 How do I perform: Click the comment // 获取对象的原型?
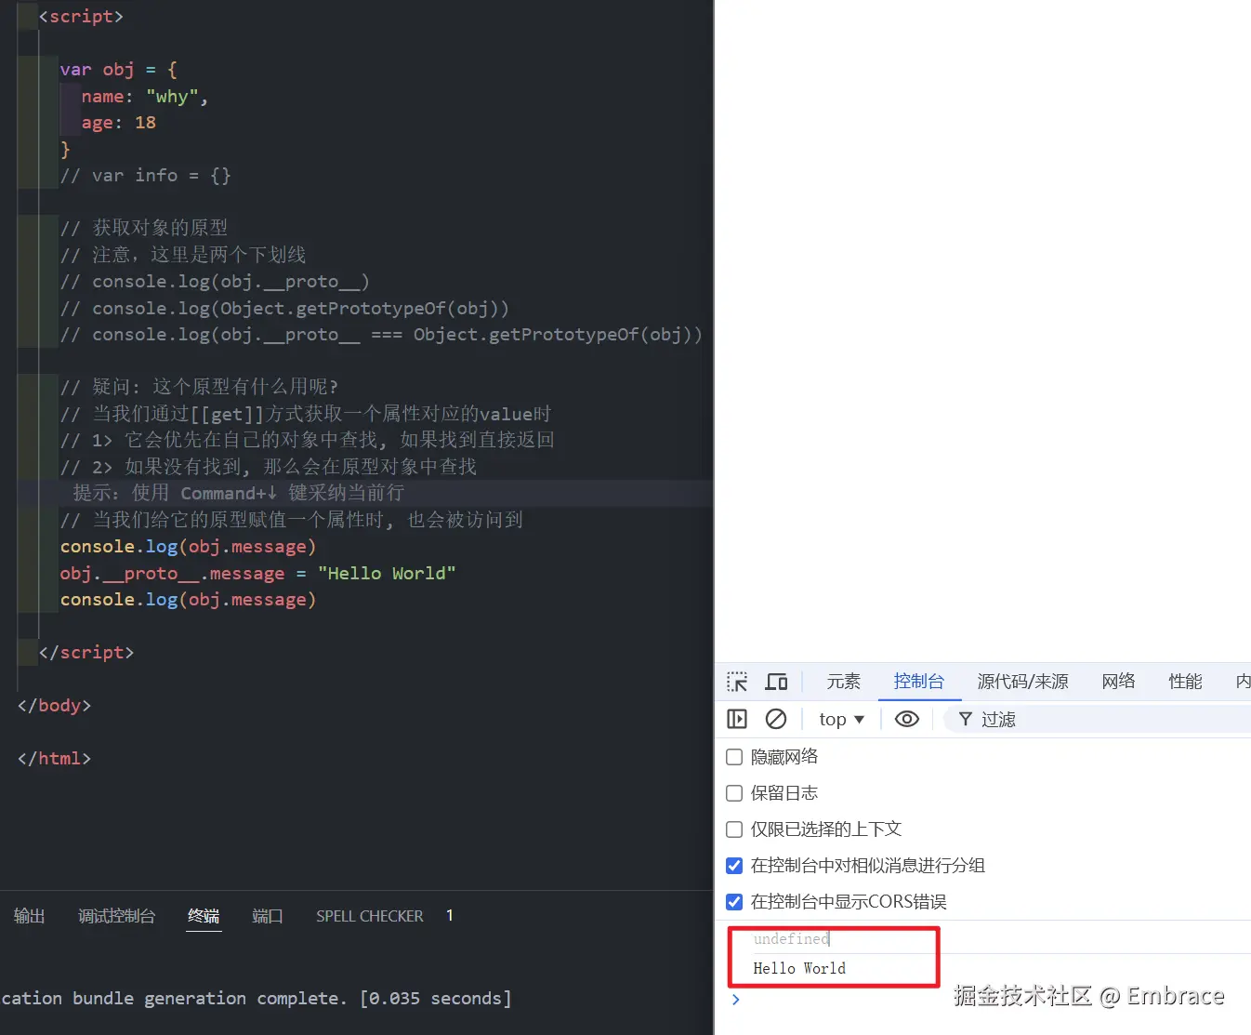[144, 228]
